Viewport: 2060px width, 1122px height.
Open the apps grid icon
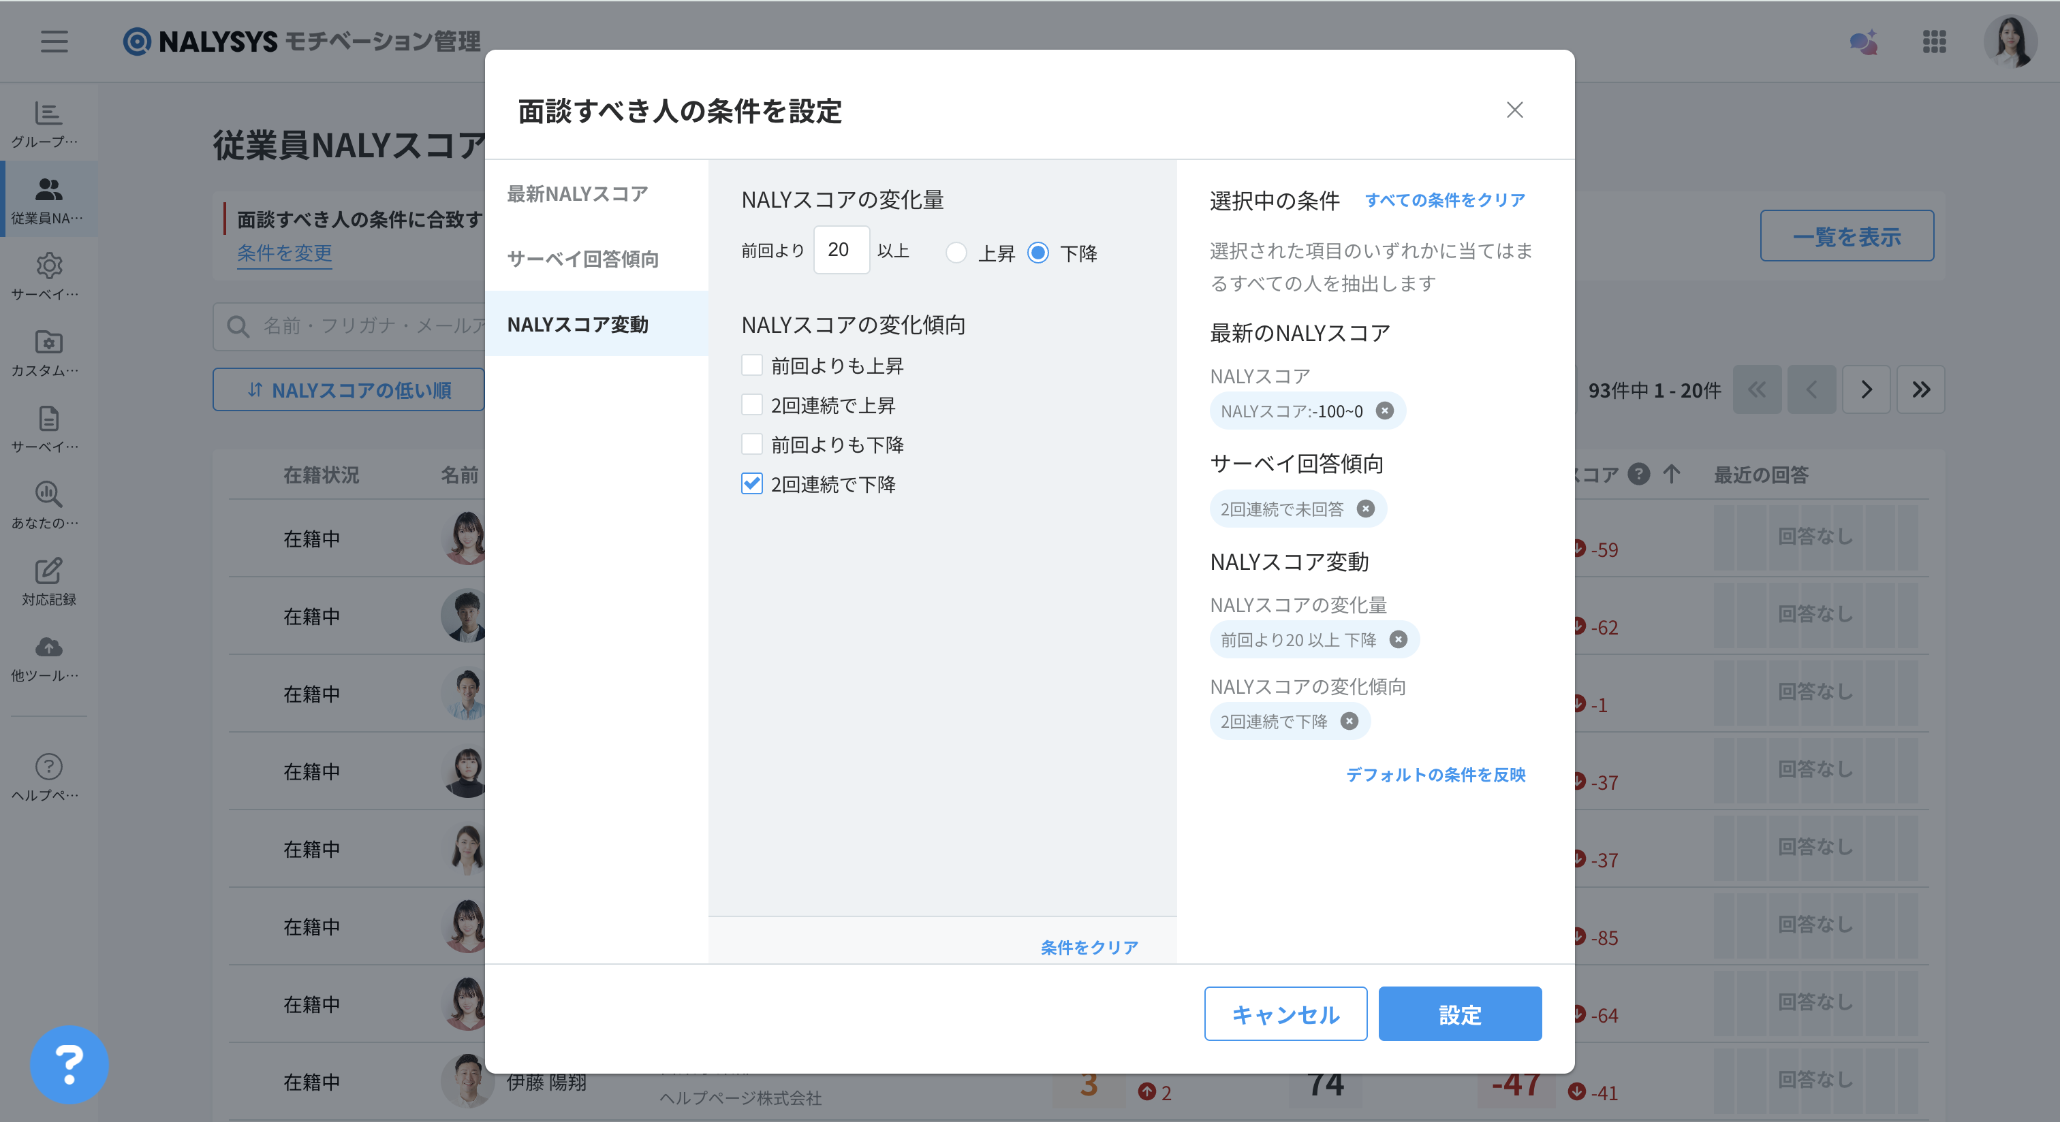[1934, 42]
